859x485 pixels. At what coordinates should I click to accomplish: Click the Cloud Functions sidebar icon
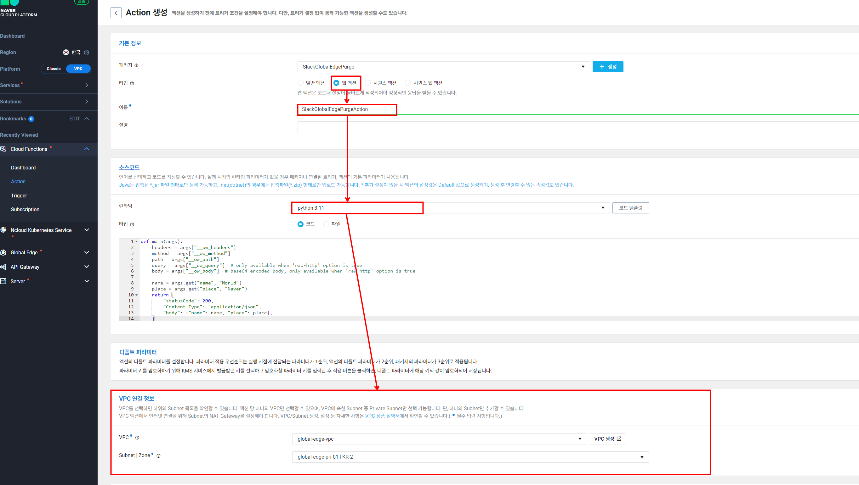point(3,149)
